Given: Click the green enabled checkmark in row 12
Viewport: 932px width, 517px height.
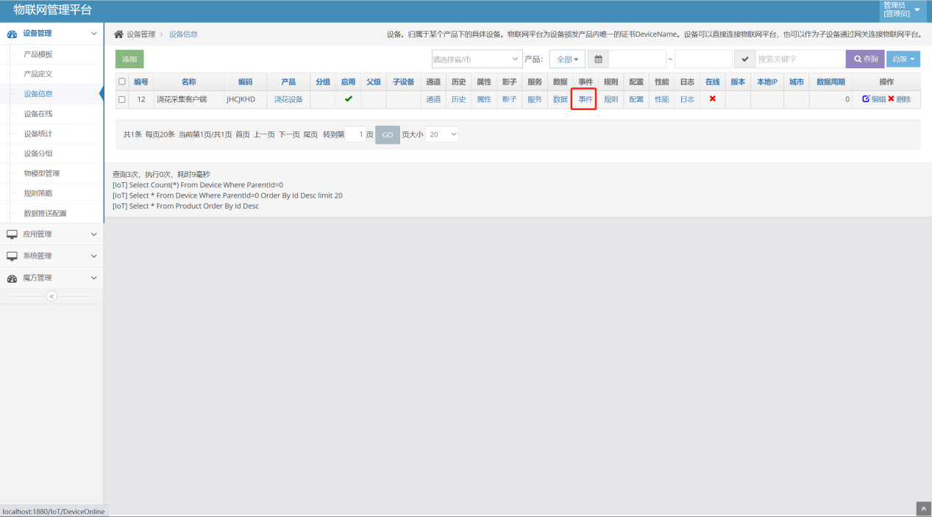Looking at the screenshot, I should (x=348, y=99).
